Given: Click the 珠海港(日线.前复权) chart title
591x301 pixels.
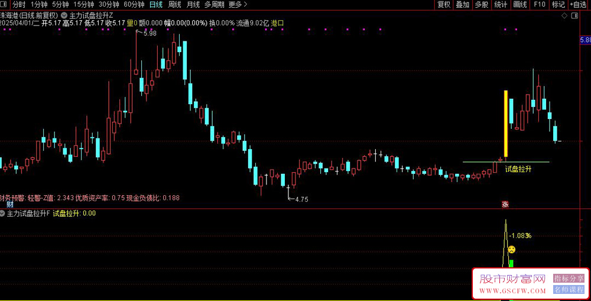Looking at the screenshot, I should click(30, 15).
